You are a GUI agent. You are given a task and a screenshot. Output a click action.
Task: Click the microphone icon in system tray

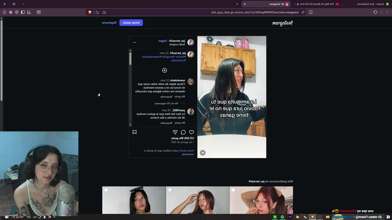tap(45, 217)
